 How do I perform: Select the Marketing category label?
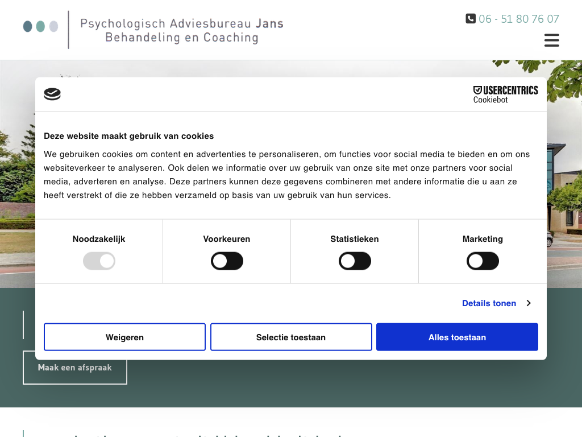point(483,239)
